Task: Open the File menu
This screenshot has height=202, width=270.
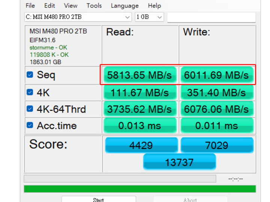Action: pos(30,6)
